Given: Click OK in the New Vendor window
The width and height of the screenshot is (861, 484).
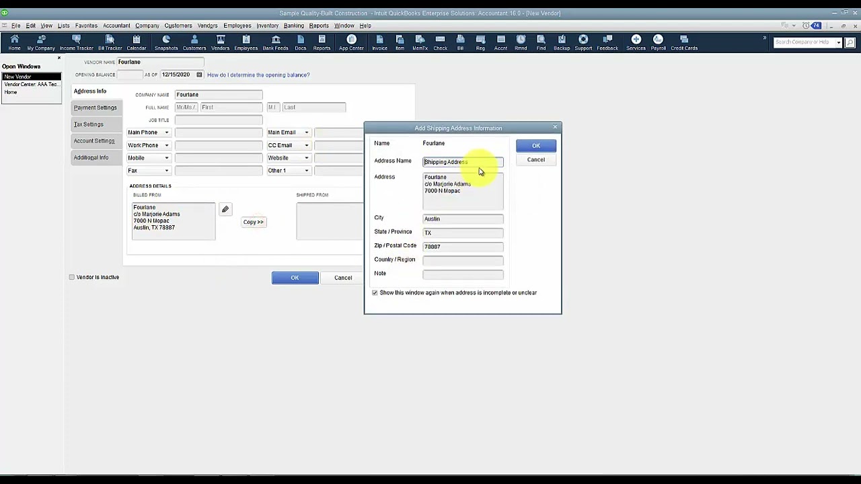Looking at the screenshot, I should [295, 278].
